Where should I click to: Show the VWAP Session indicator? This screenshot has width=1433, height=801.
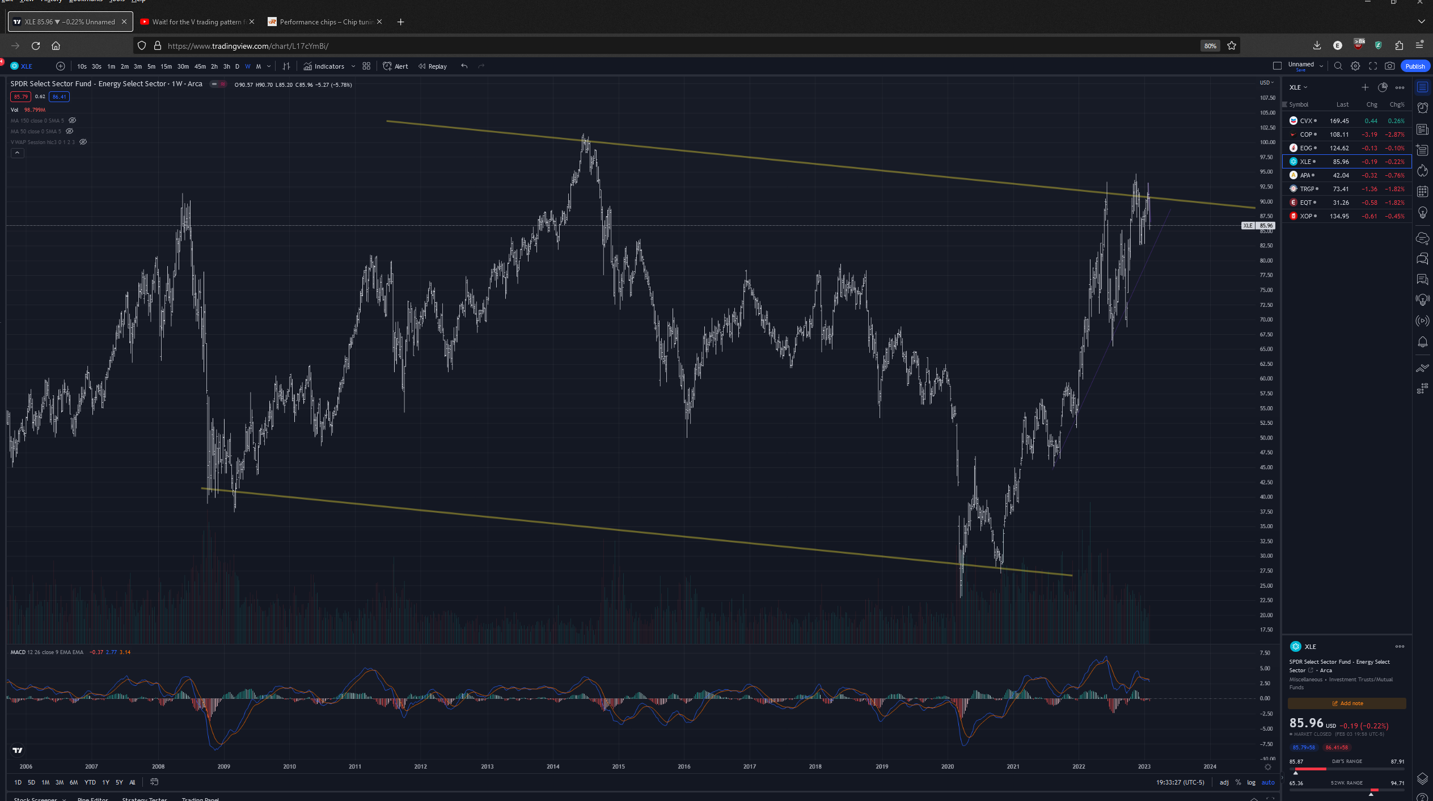click(83, 142)
